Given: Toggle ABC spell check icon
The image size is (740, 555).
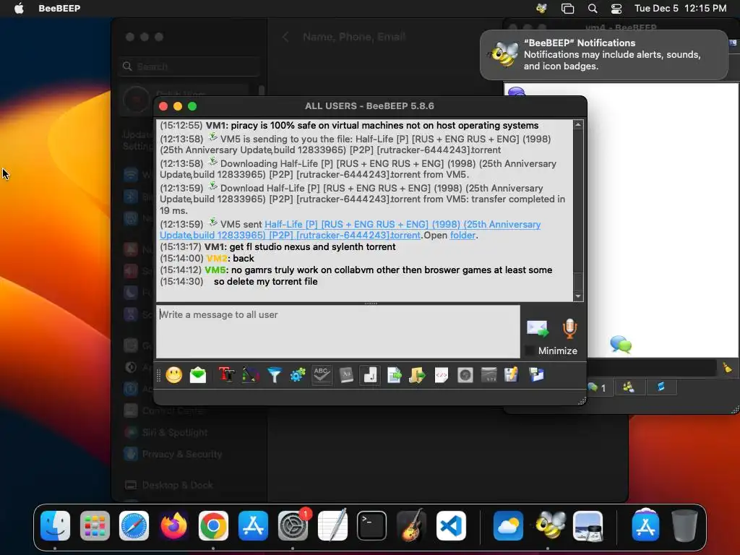Looking at the screenshot, I should click(x=322, y=375).
